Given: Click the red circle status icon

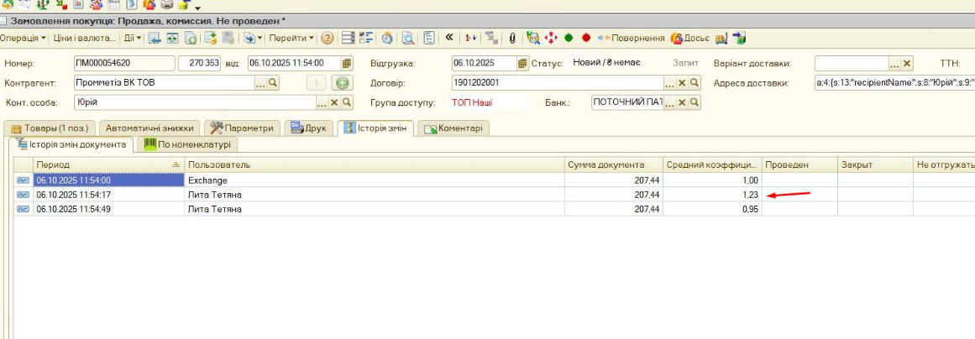Looking at the screenshot, I should pyautogui.click(x=585, y=38).
